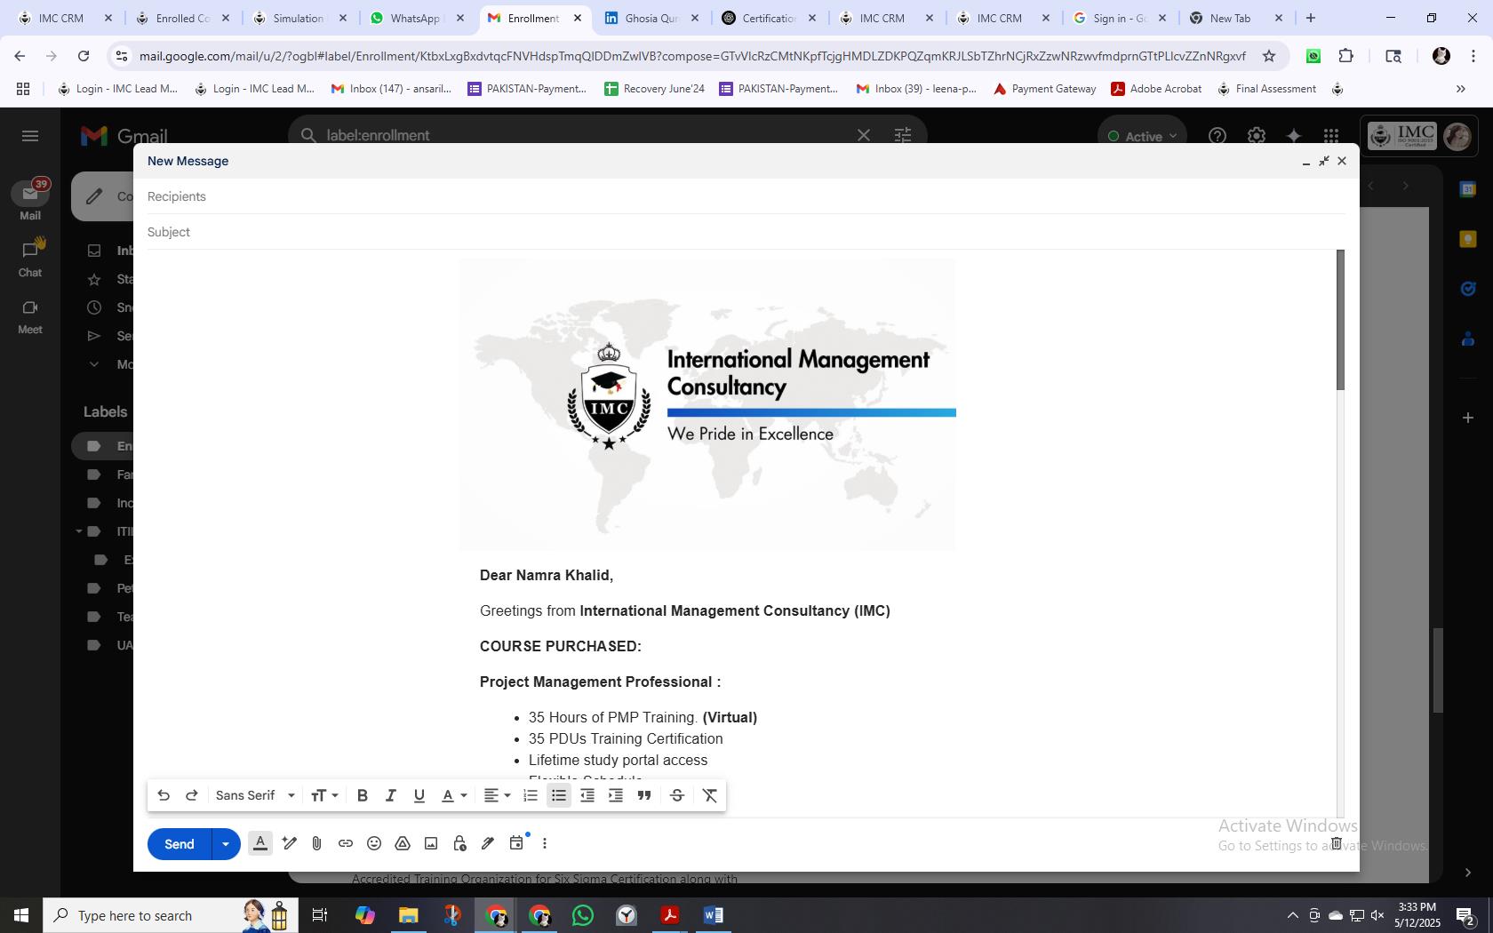Toggle confidential mode lock icon
This screenshot has height=933, width=1493.
pyautogui.click(x=459, y=843)
